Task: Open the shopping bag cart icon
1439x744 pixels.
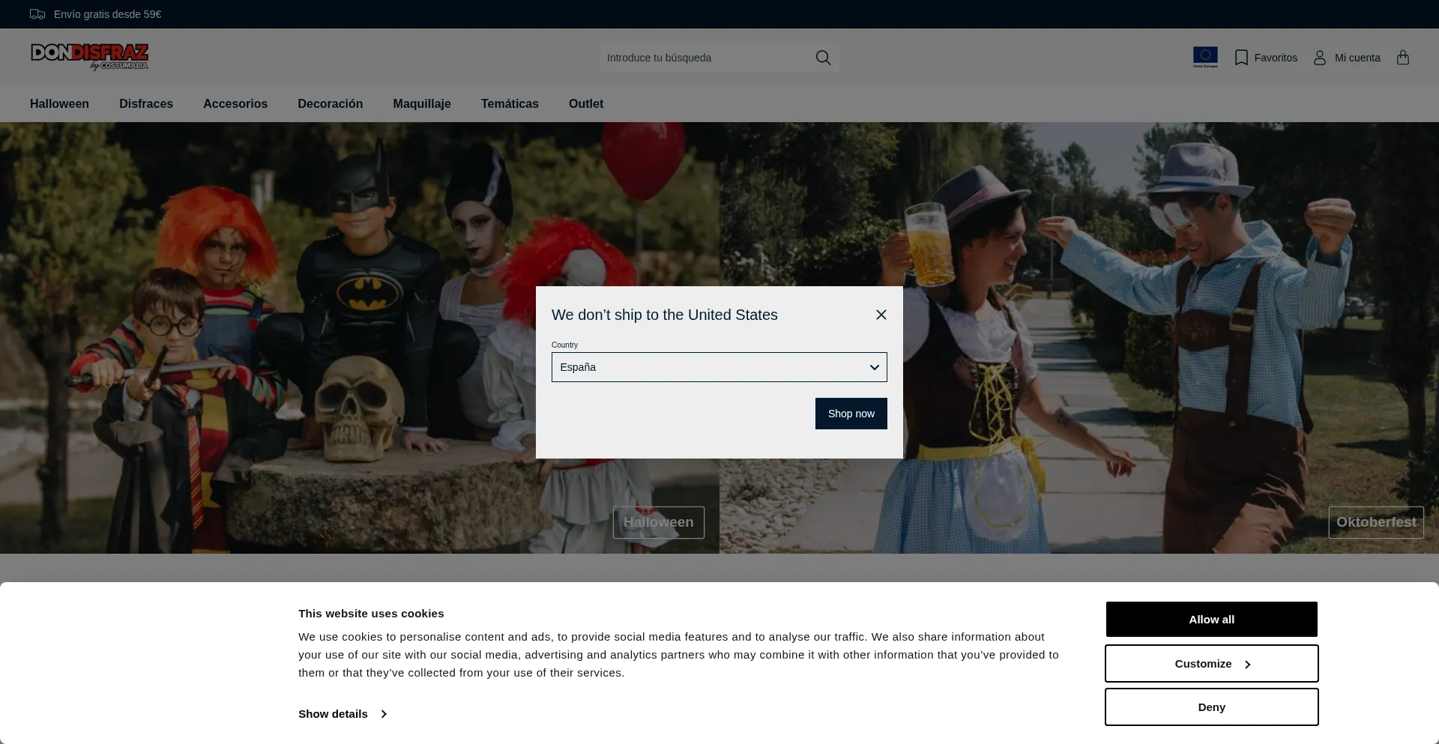Action: coord(1403,58)
